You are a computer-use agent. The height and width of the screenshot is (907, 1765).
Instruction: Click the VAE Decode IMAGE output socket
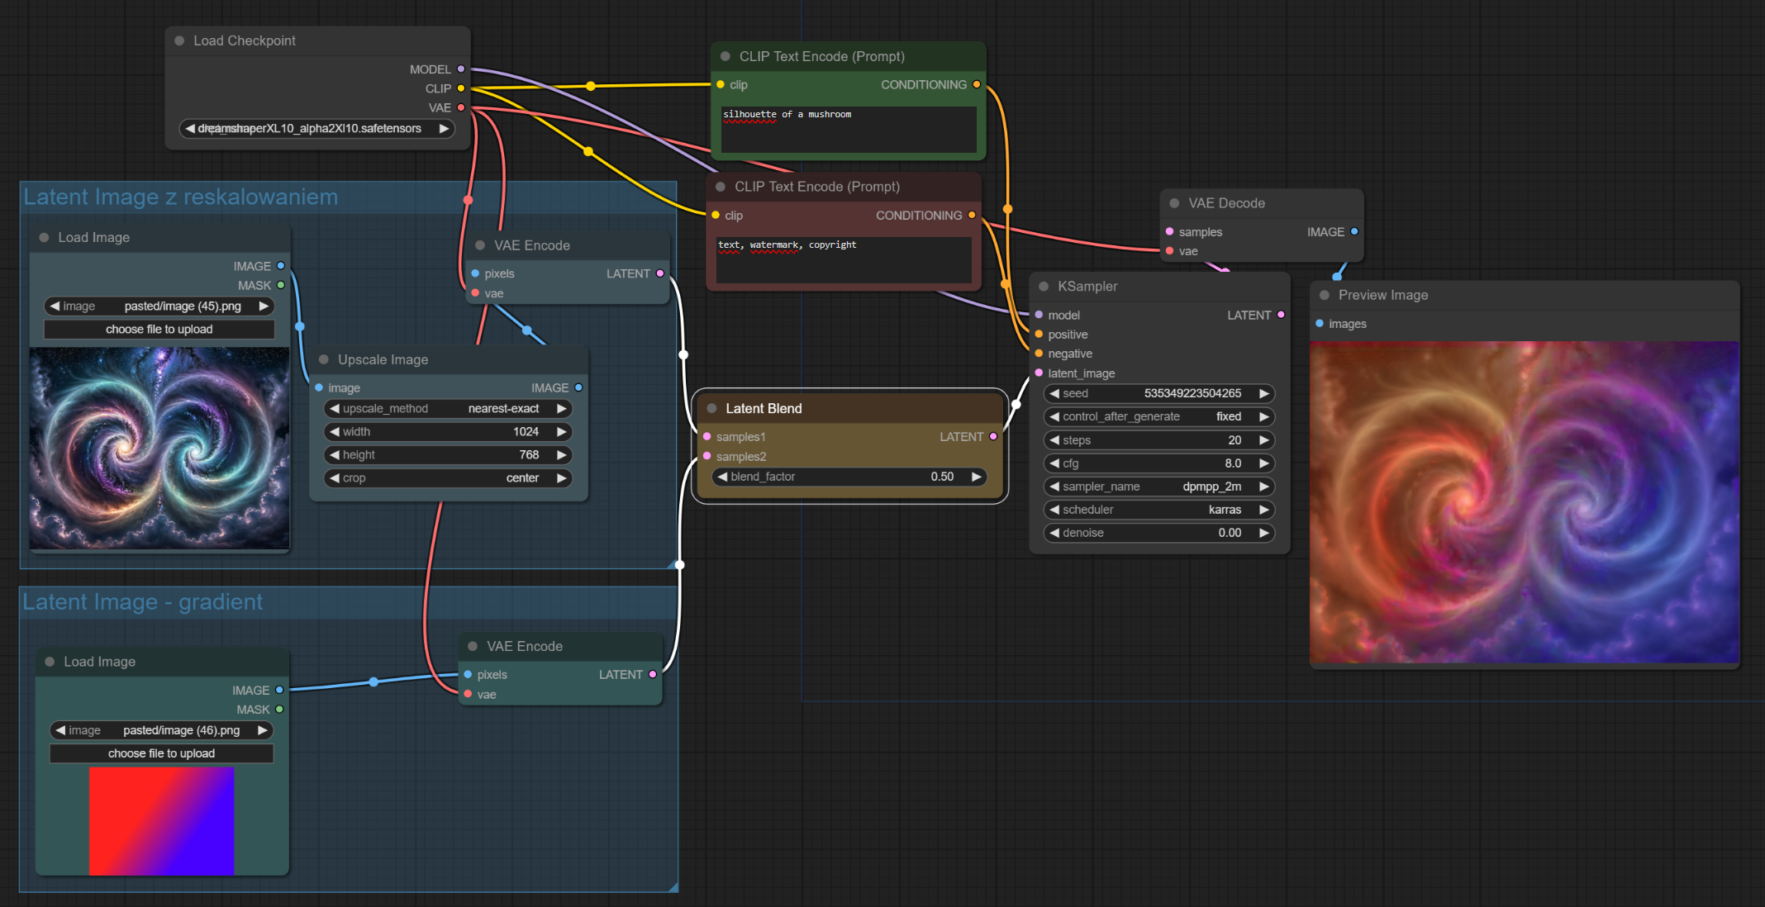click(1354, 232)
